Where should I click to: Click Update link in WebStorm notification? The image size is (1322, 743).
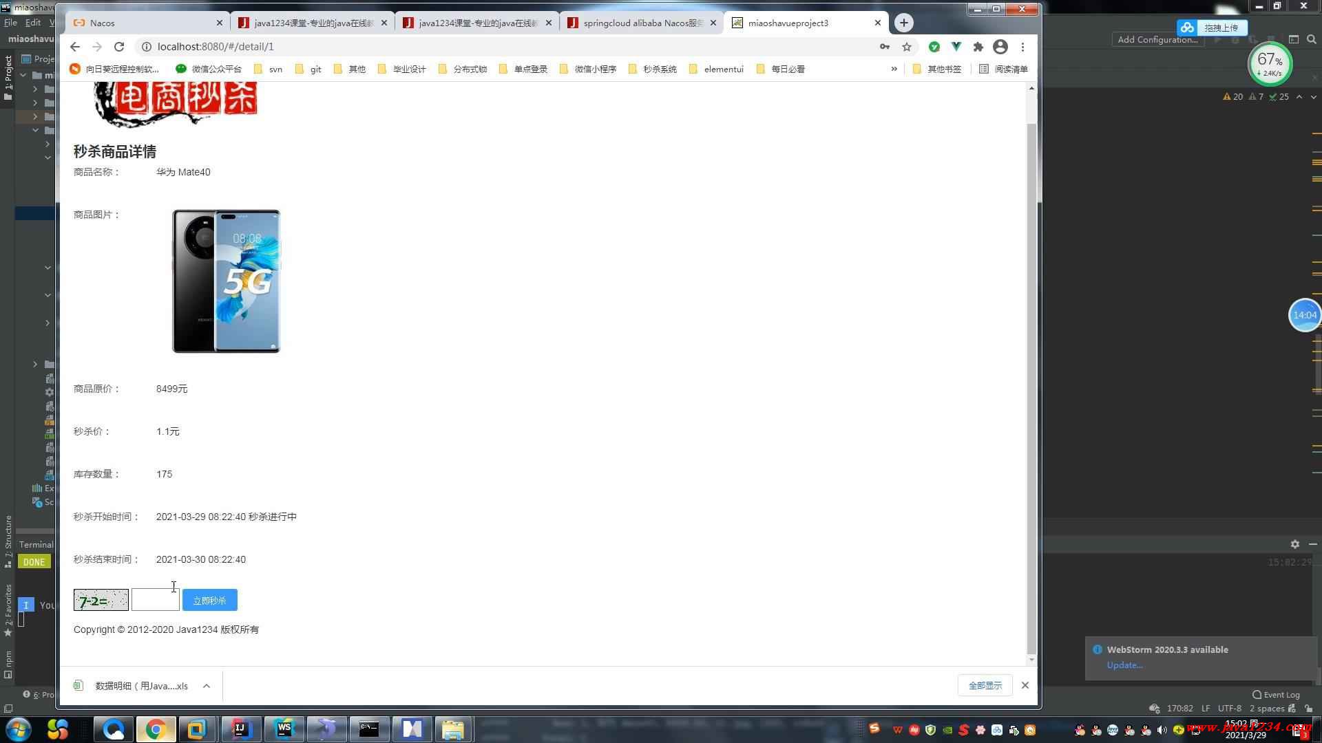[1124, 665]
